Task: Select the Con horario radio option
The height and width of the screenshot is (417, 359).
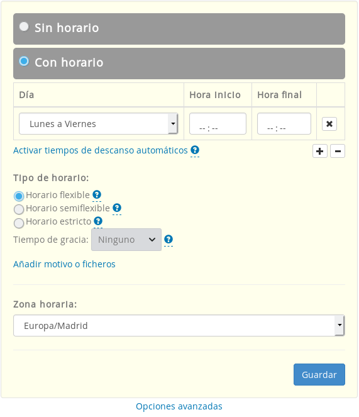Action: pyautogui.click(x=24, y=61)
